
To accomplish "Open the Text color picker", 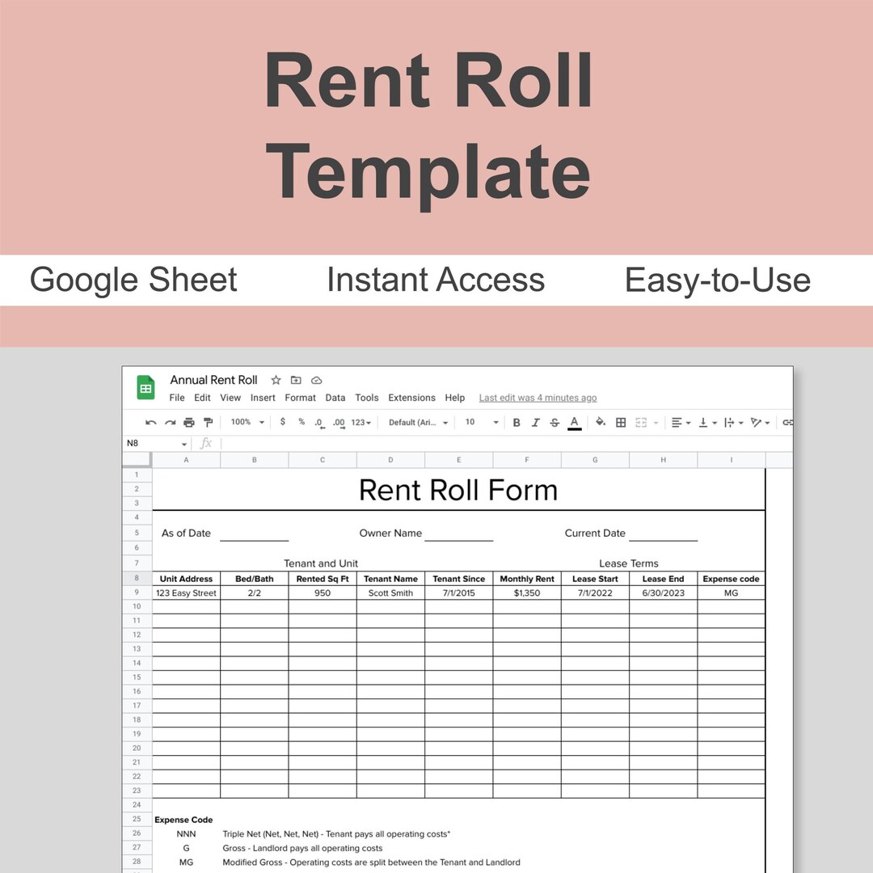I will [x=574, y=422].
